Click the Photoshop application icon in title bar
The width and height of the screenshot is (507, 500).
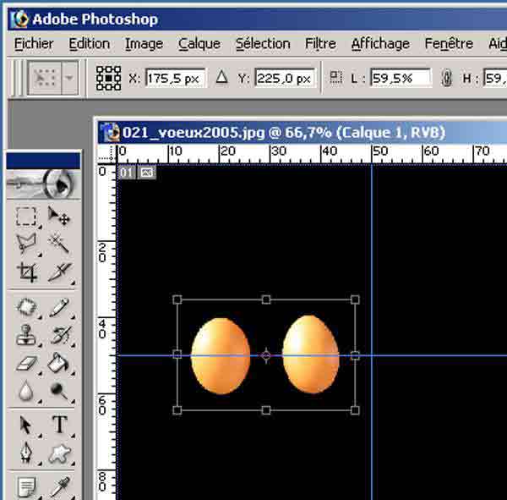pyautogui.click(x=19, y=19)
